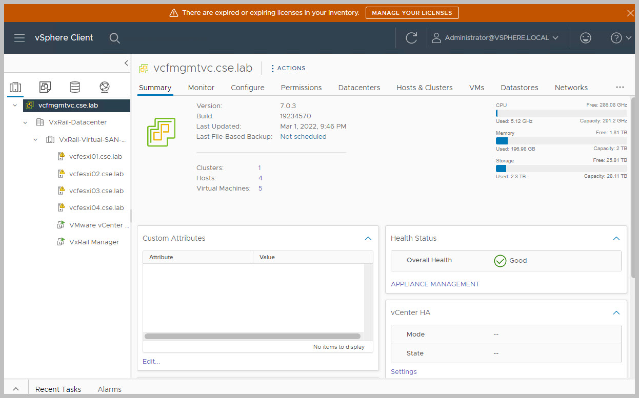The image size is (639, 398).
Task: Collapse the VxRail-Datacenter tree node
Action: [x=25, y=122]
